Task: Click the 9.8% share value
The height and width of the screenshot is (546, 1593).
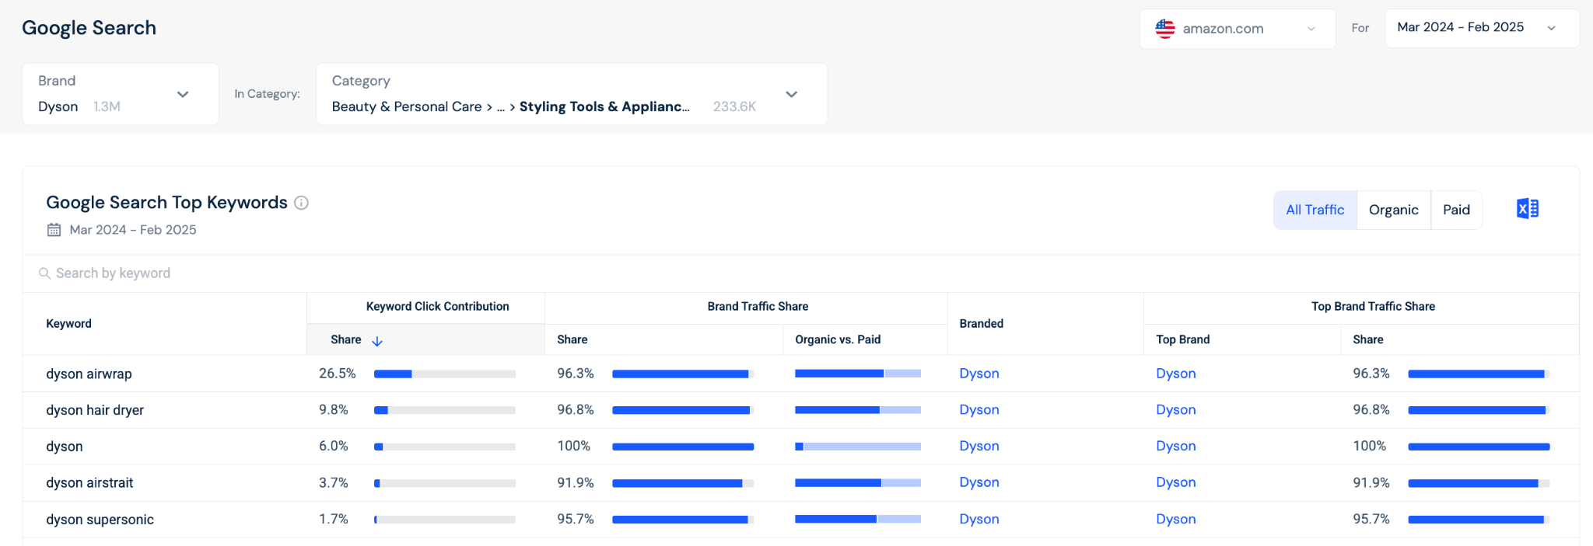Action: click(x=334, y=410)
